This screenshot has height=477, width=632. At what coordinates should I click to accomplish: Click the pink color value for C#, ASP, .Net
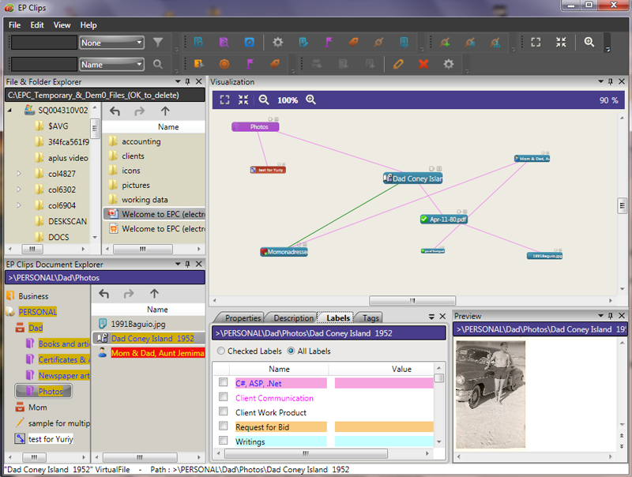384,383
